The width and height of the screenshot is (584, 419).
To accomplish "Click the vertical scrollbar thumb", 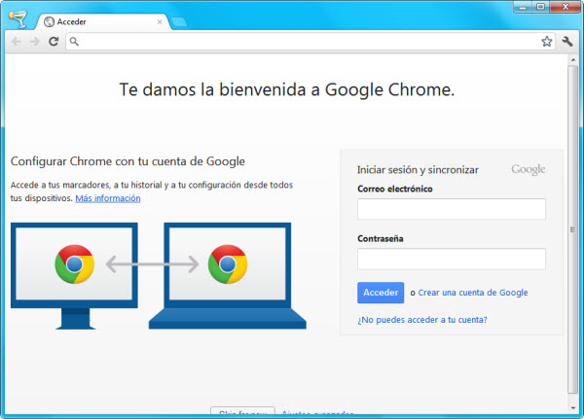I will [x=573, y=229].
